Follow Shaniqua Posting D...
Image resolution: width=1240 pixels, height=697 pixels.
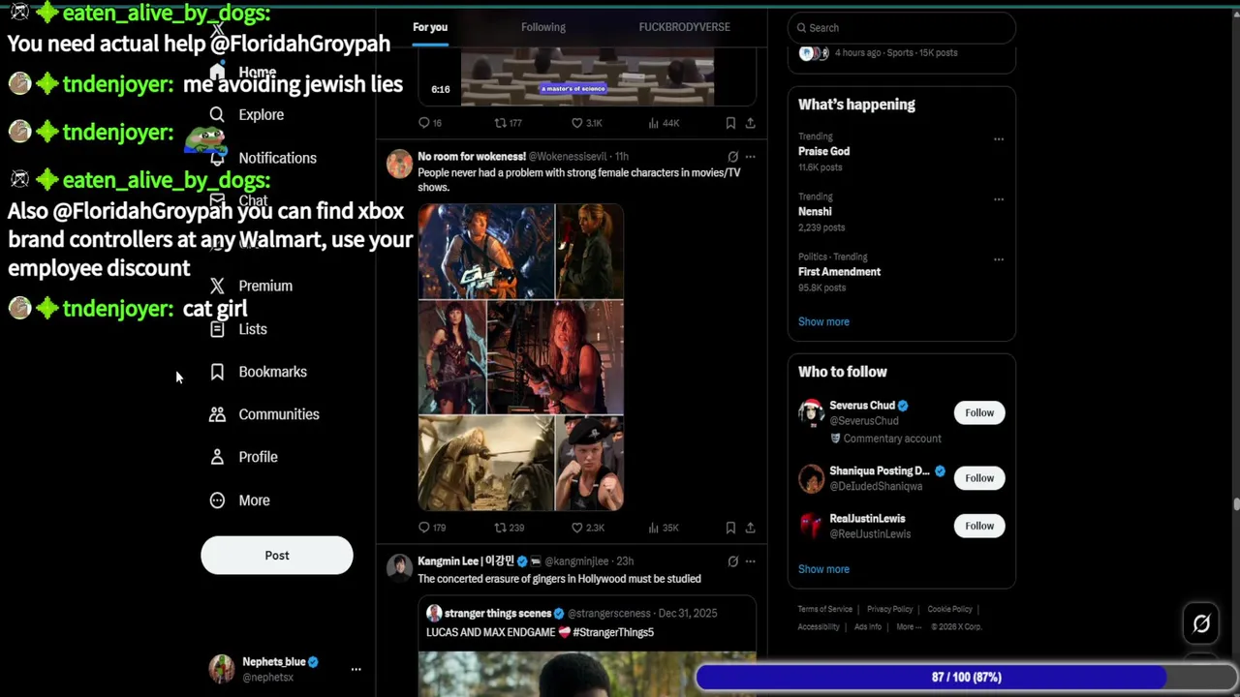(x=979, y=477)
